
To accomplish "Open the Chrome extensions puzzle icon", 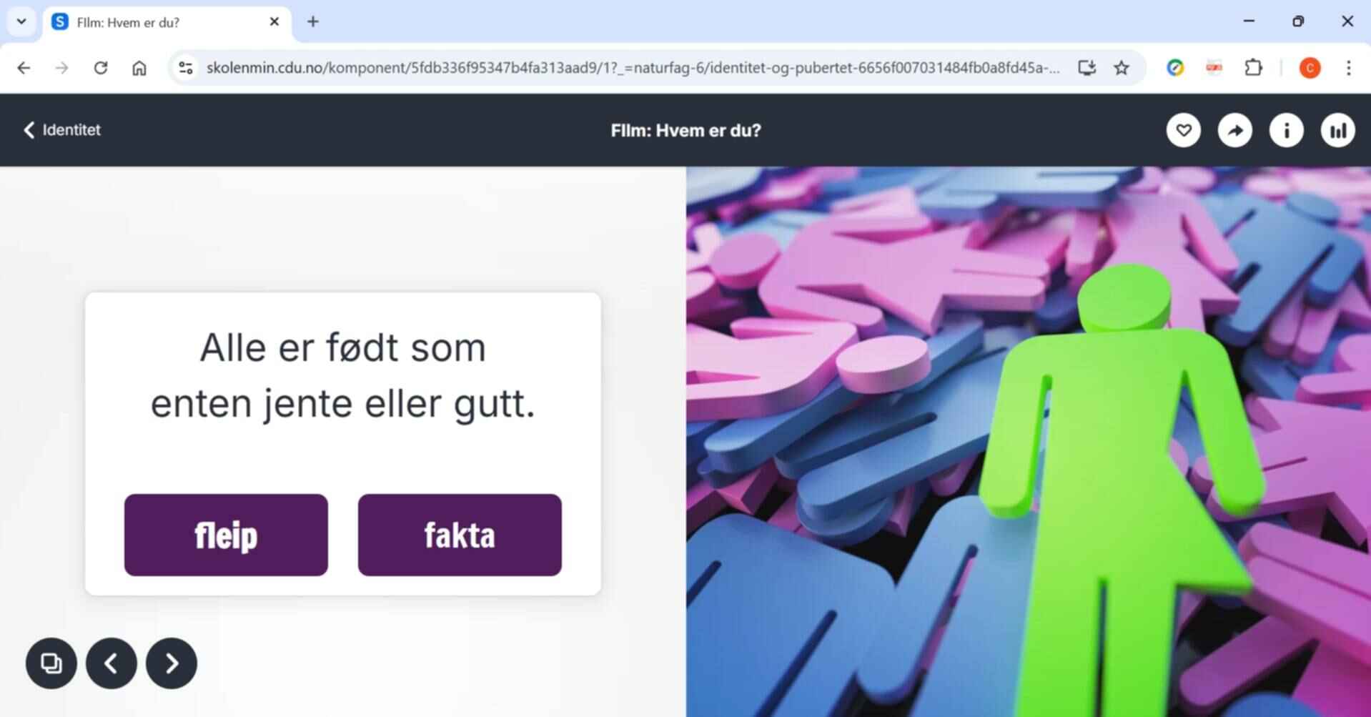I will click(1253, 68).
